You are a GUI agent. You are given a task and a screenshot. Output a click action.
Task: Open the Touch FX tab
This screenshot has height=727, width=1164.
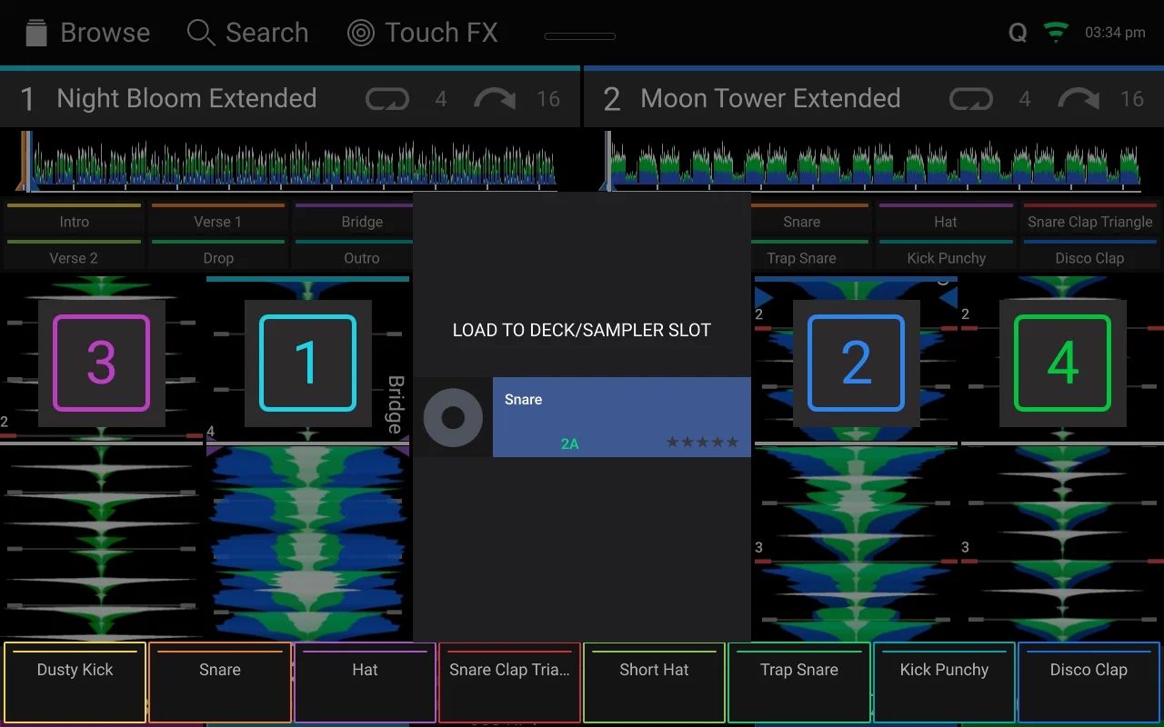click(x=423, y=33)
